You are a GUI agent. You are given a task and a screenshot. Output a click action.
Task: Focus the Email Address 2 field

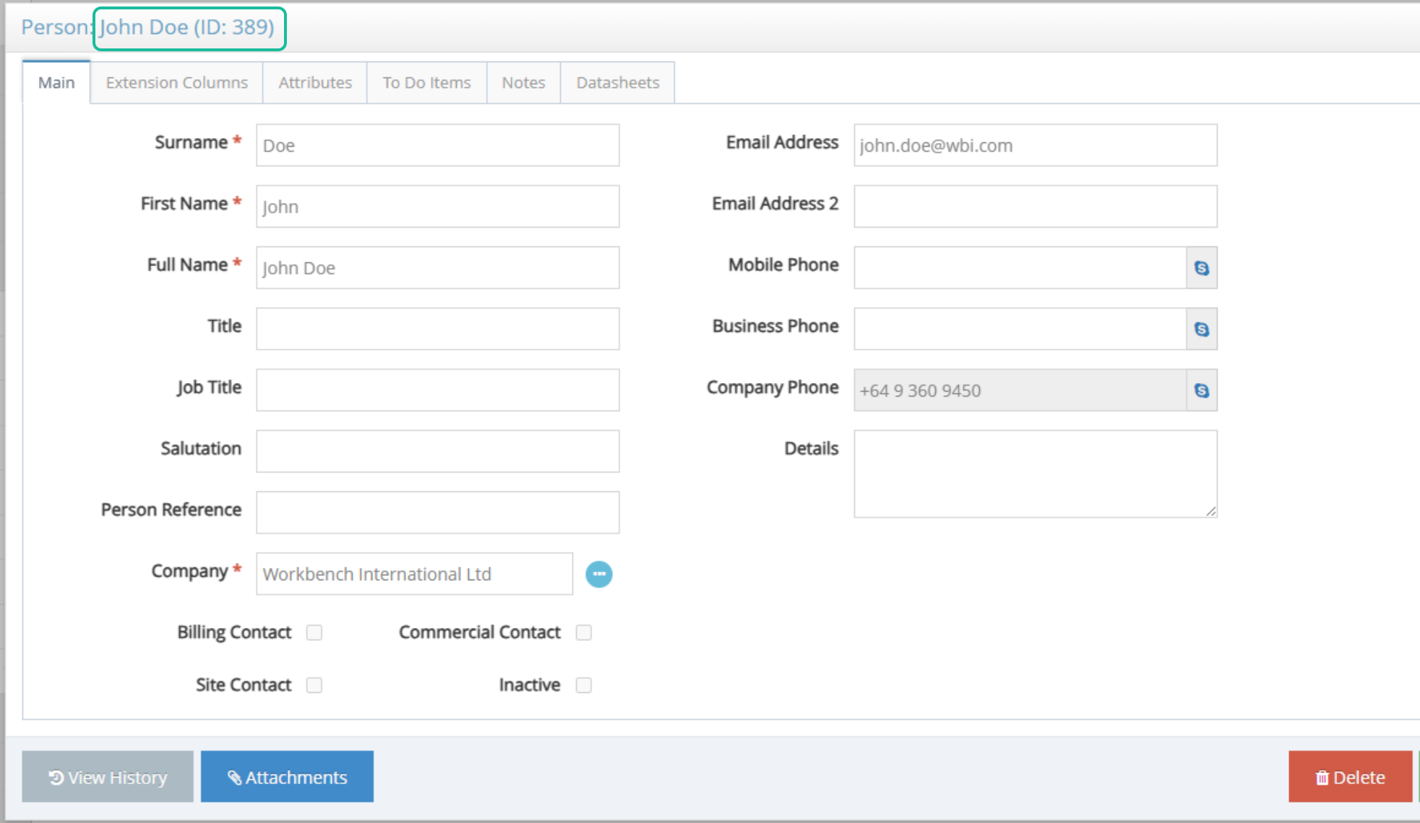click(x=1035, y=207)
